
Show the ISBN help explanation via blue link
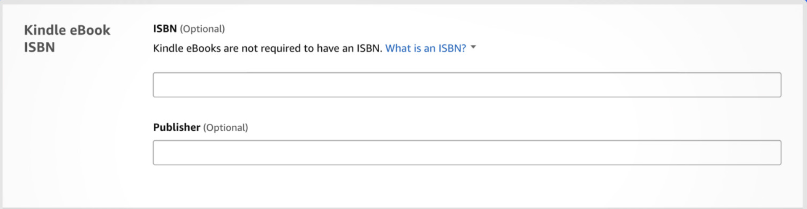[425, 48]
